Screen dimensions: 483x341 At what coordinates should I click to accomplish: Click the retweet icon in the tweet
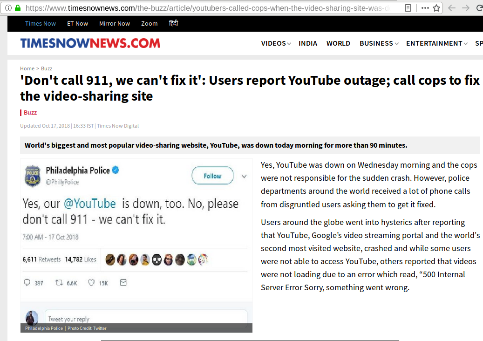click(x=59, y=282)
